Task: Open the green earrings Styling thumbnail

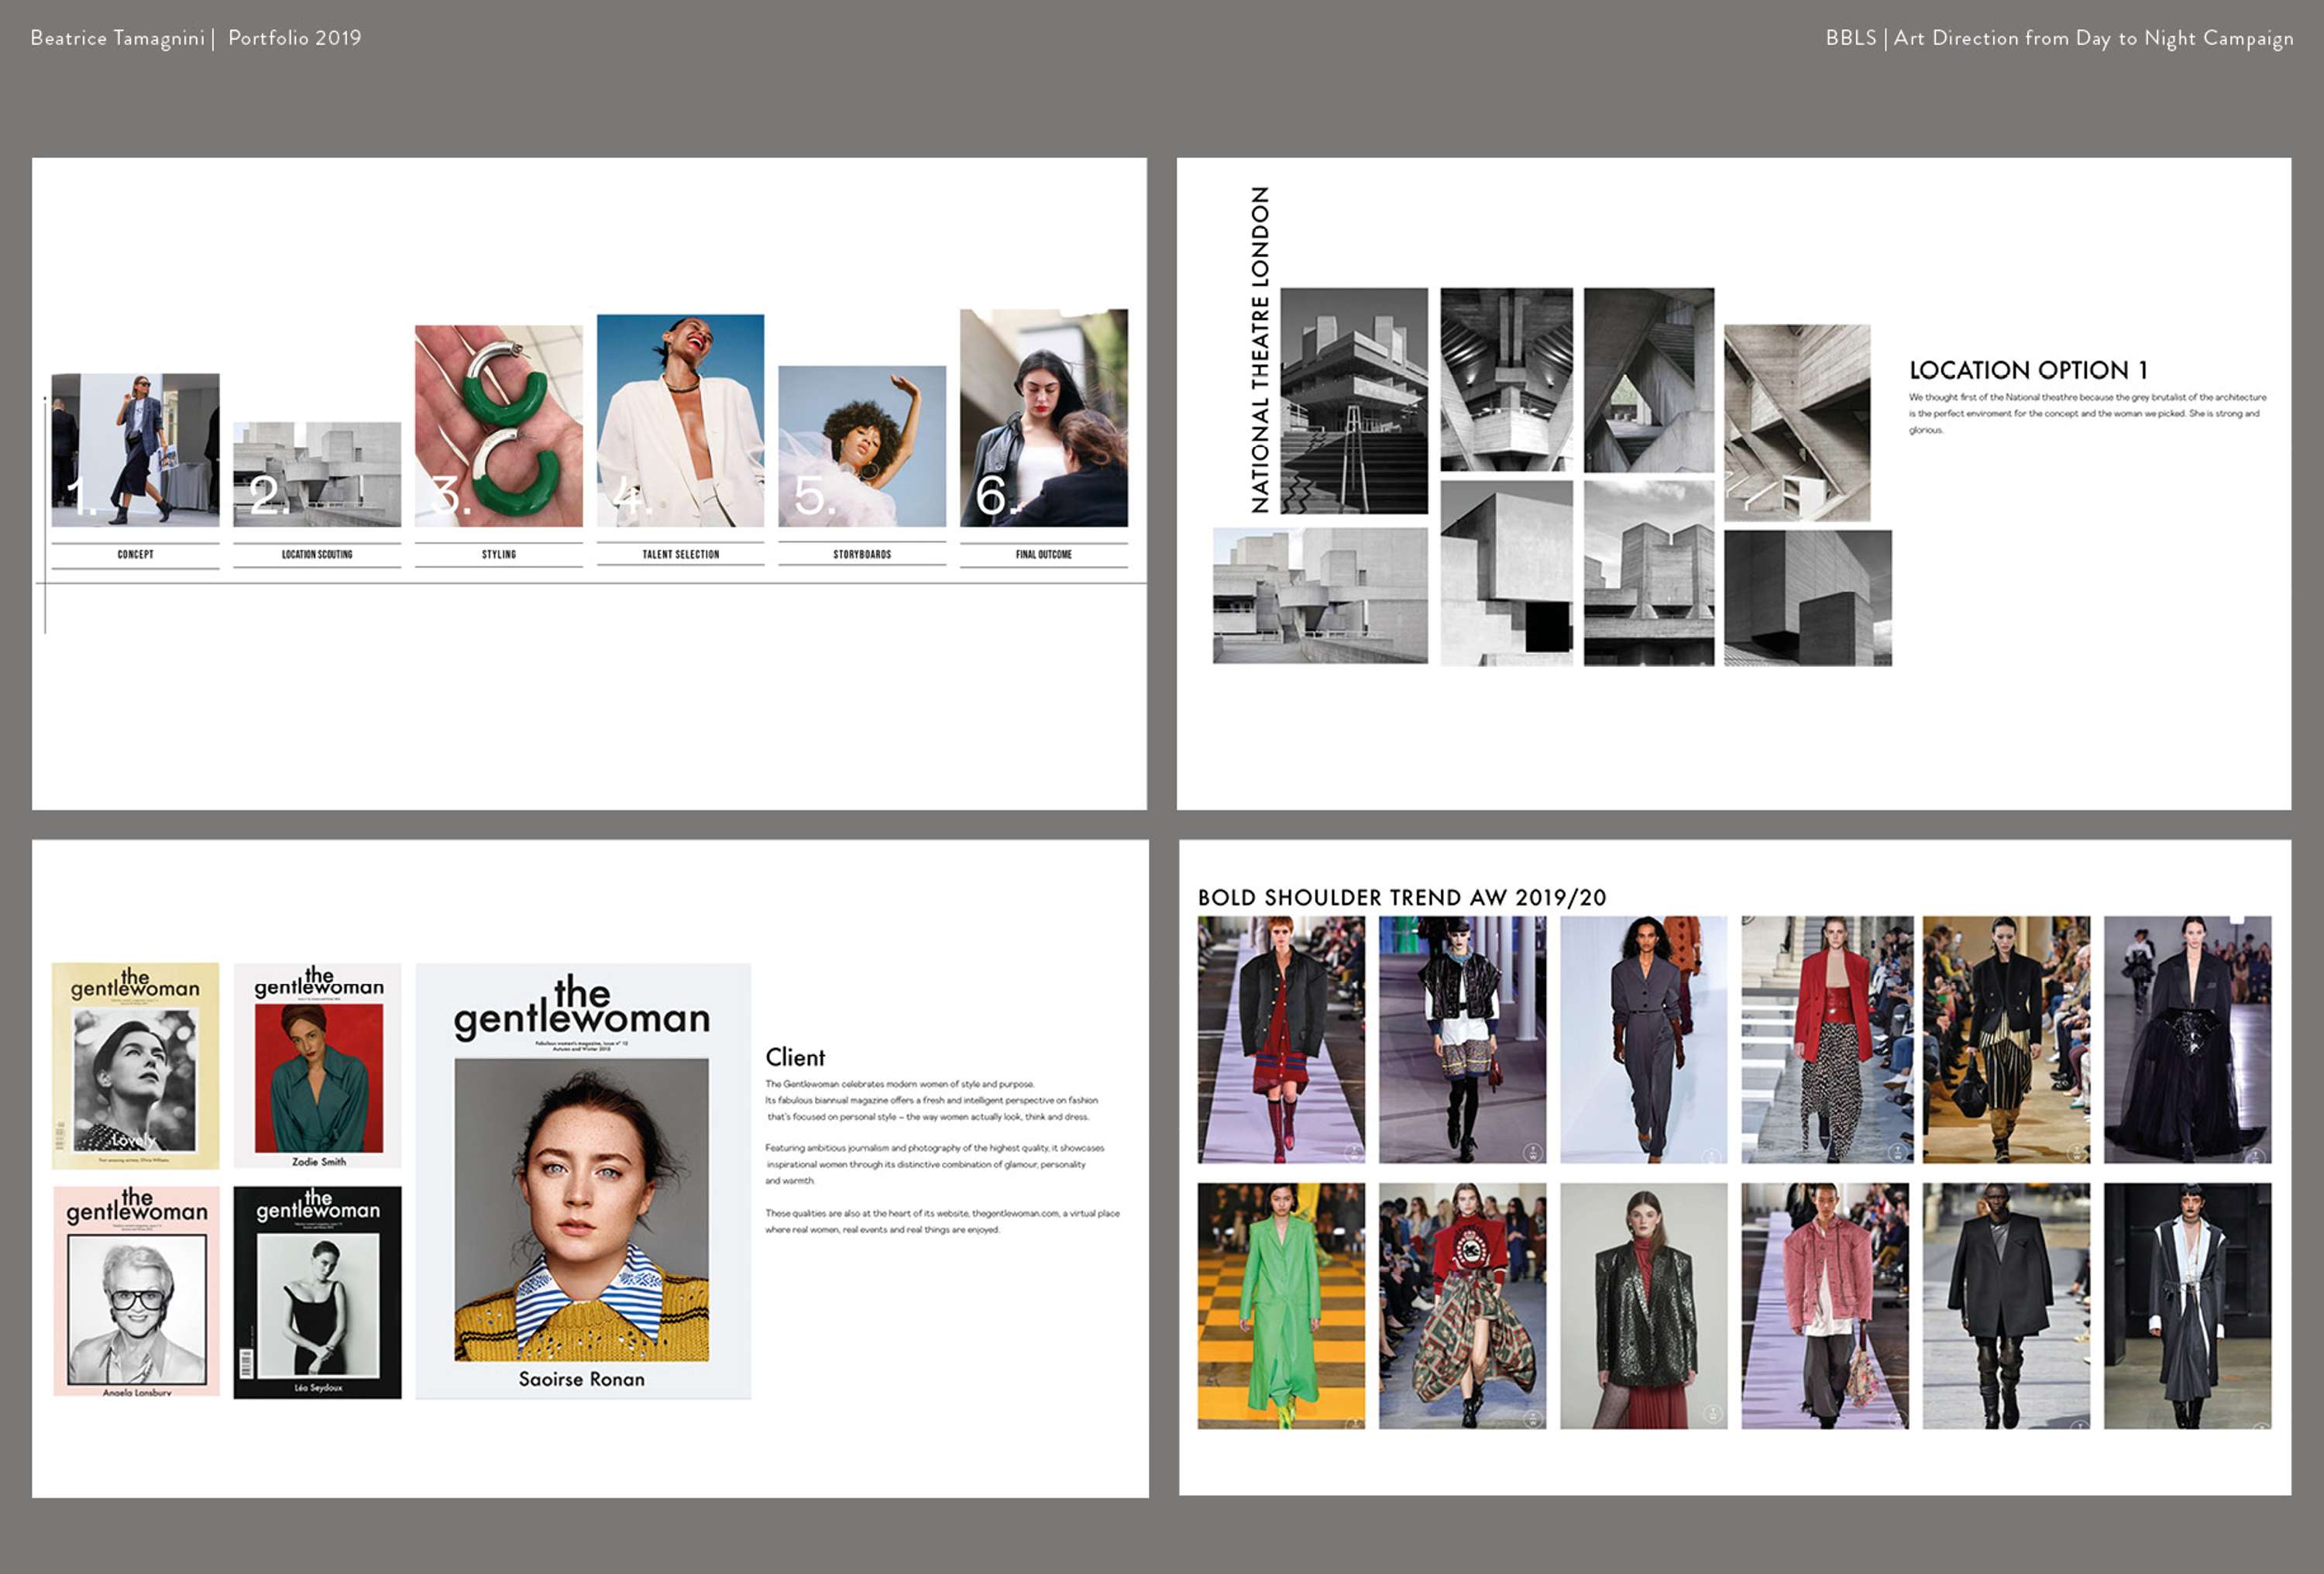Action: click(x=499, y=426)
